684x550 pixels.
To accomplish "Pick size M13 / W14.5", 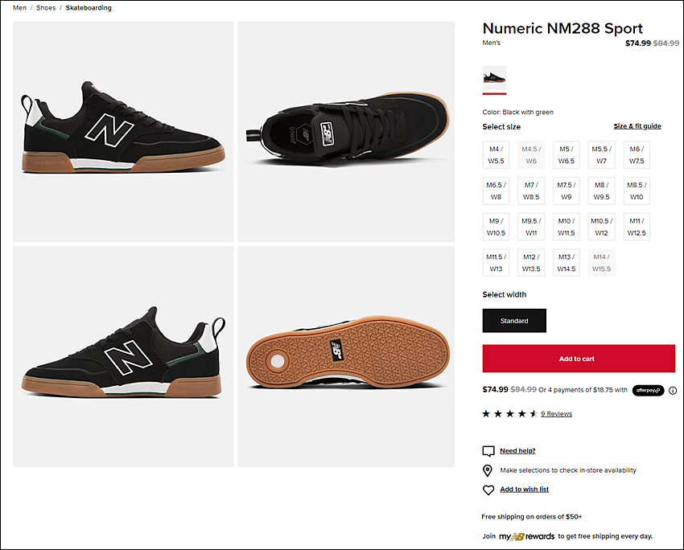I will click(x=566, y=263).
